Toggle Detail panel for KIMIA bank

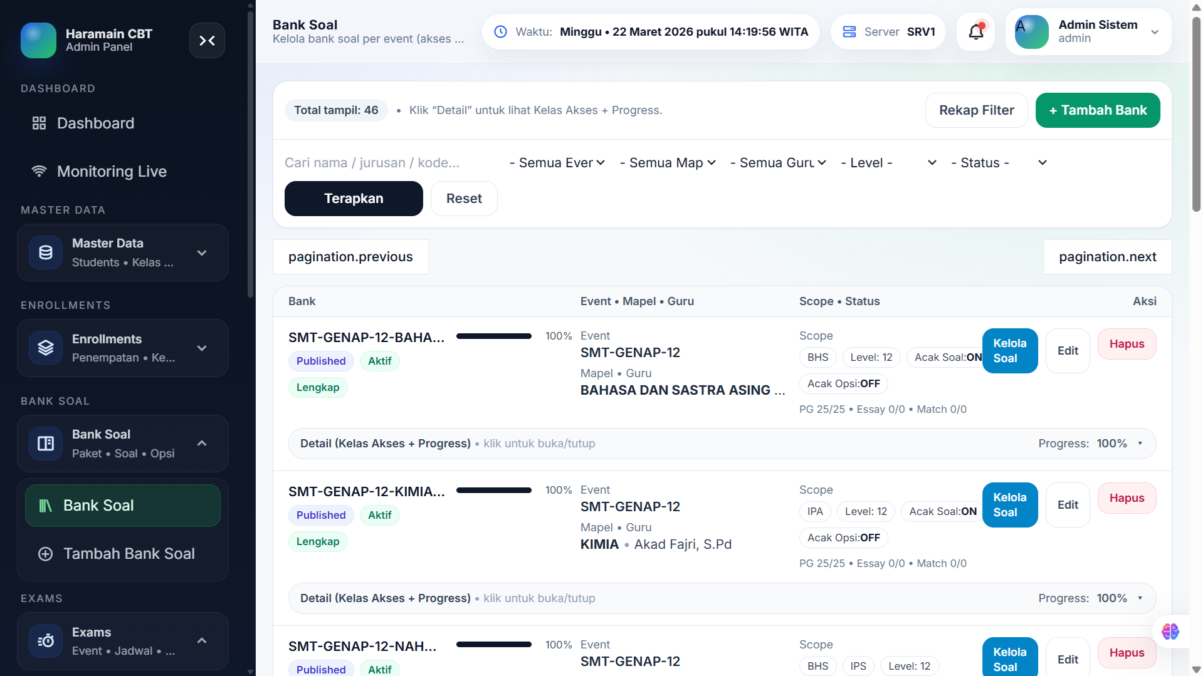click(x=722, y=598)
